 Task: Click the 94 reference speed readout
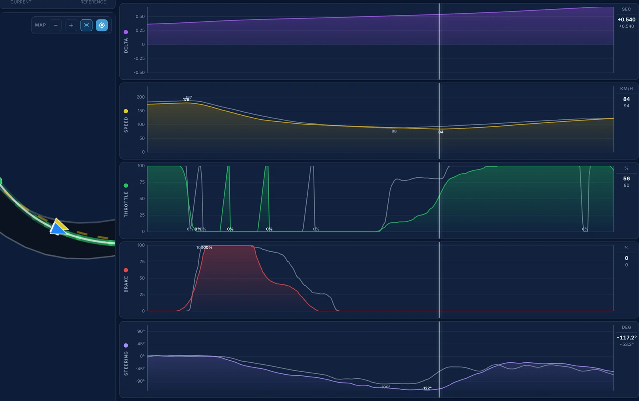[x=626, y=106]
